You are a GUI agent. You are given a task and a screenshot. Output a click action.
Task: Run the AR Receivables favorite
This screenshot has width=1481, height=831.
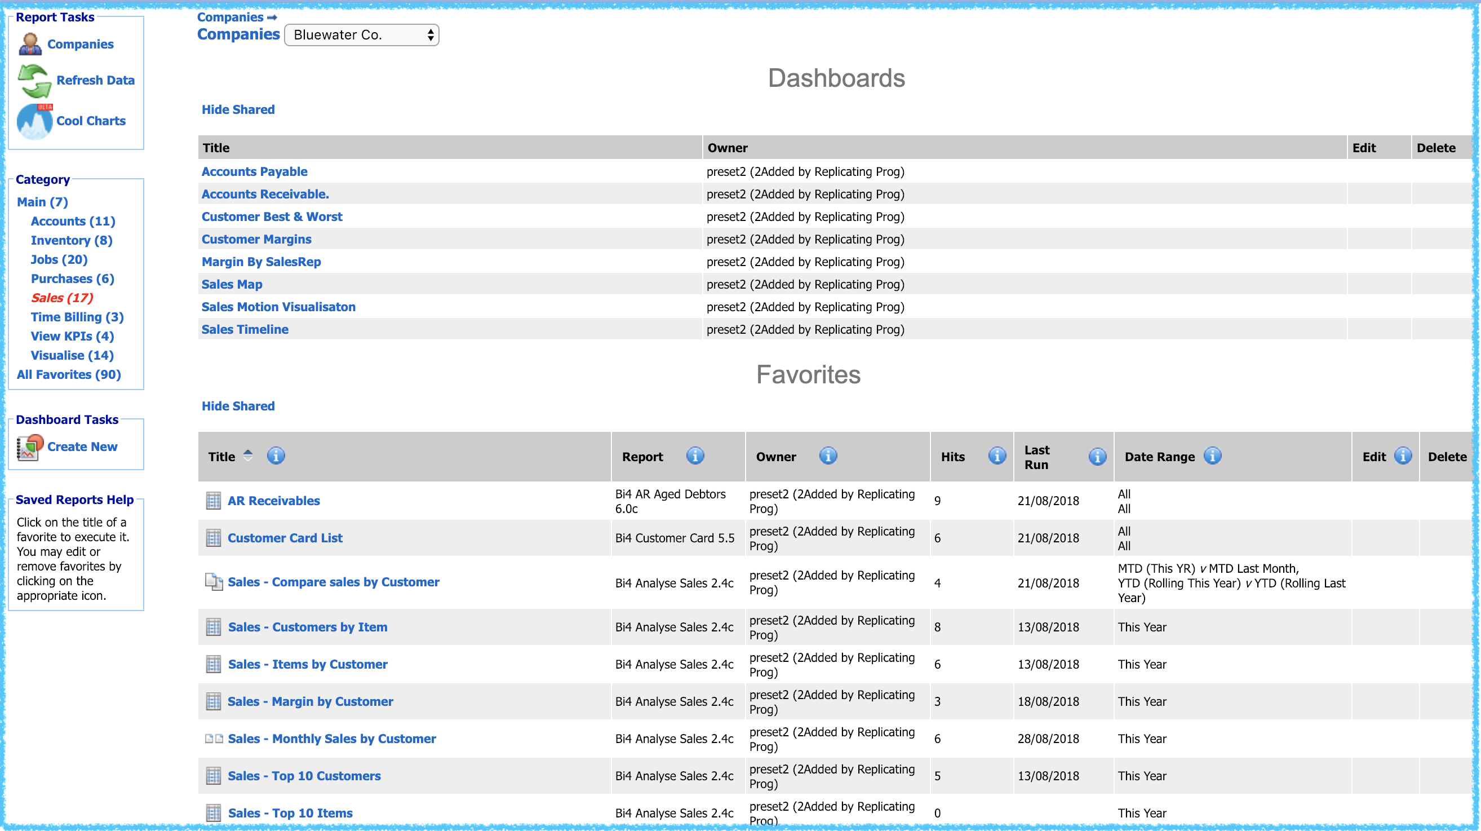coord(274,501)
